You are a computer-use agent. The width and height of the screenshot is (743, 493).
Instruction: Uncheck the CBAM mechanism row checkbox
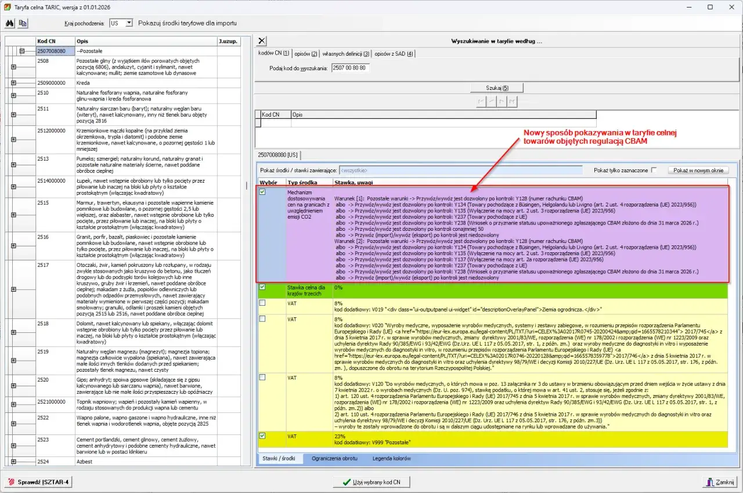[x=262, y=191]
